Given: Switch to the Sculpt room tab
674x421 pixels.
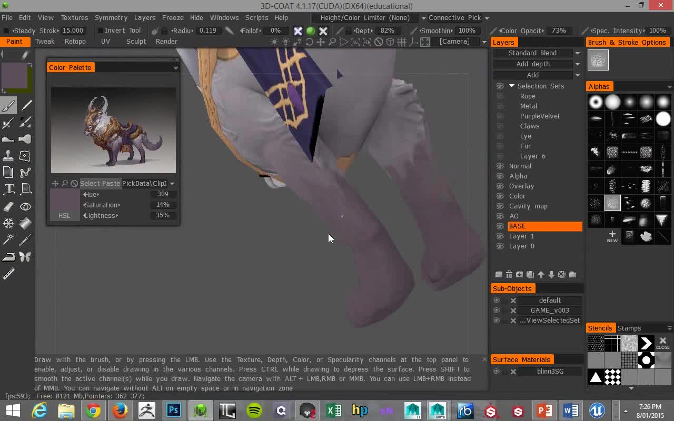Looking at the screenshot, I should [136, 42].
